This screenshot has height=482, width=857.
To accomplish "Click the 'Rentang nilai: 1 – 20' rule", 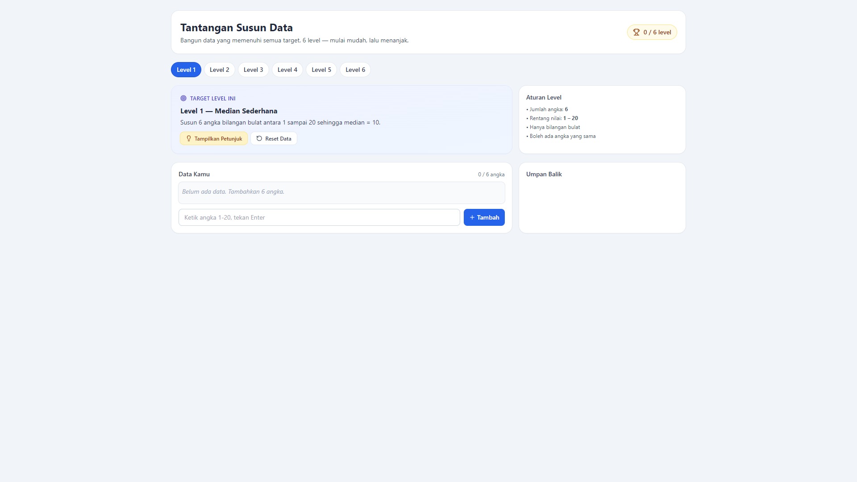I will (x=552, y=118).
